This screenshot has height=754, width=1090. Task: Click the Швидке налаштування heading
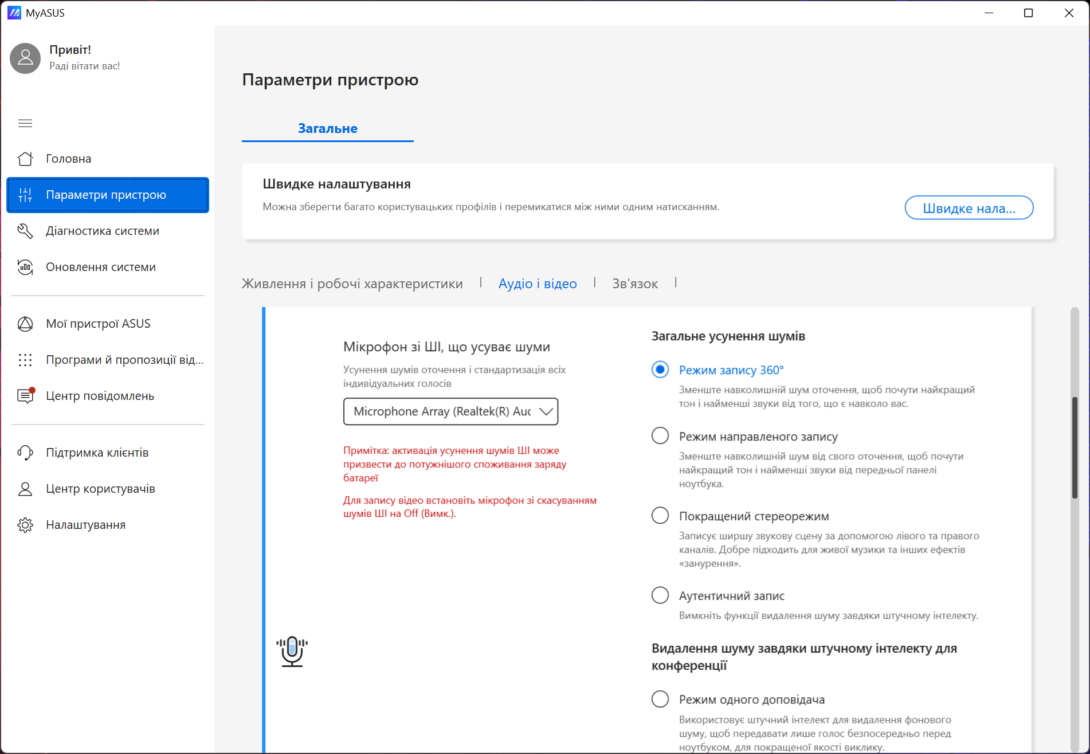coord(336,184)
